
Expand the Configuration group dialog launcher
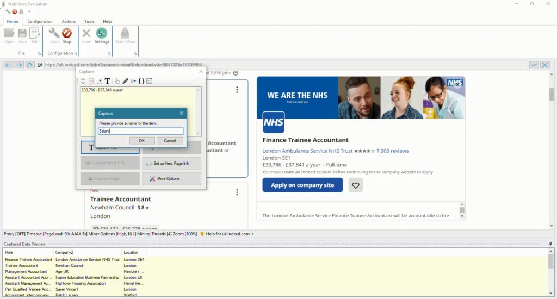click(77, 54)
